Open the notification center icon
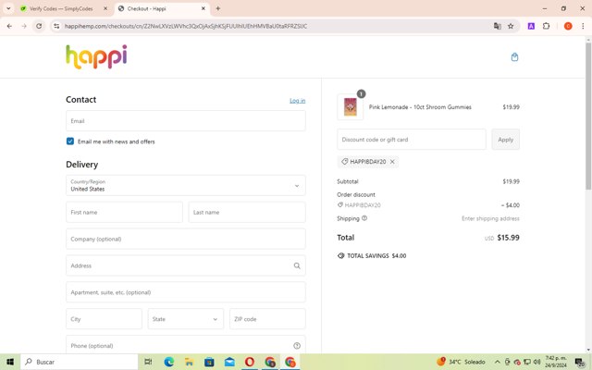Image resolution: width=592 pixels, height=370 pixels. [x=580, y=362]
